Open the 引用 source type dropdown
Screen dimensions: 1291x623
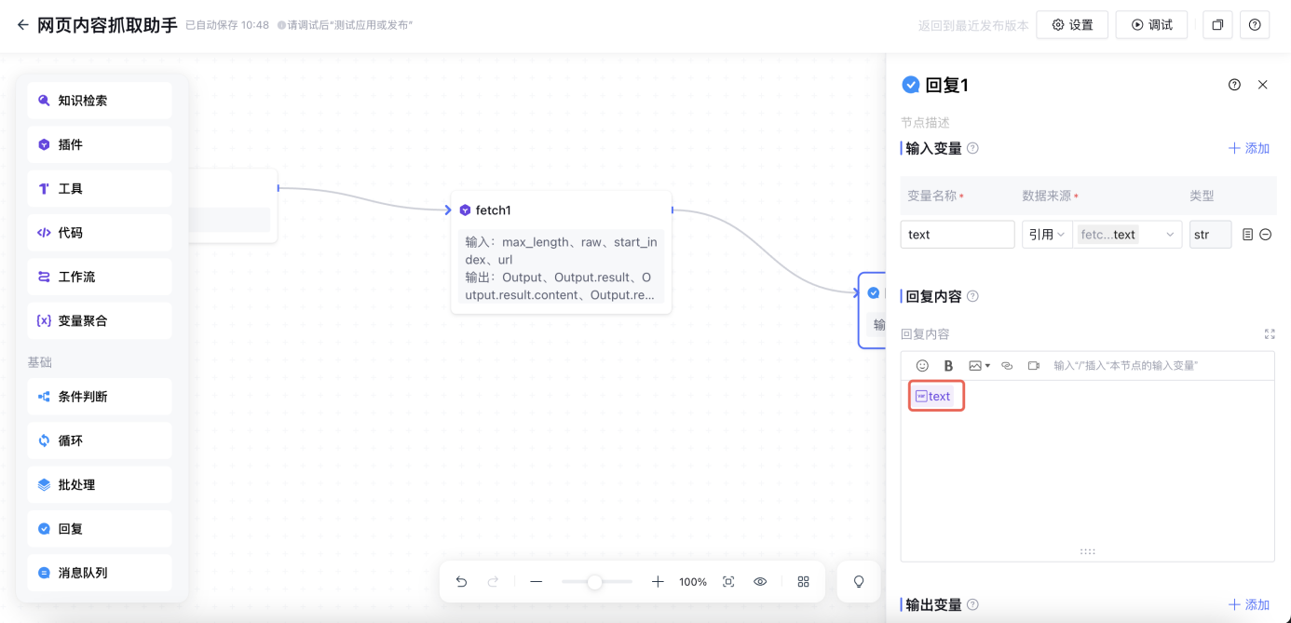point(1046,235)
